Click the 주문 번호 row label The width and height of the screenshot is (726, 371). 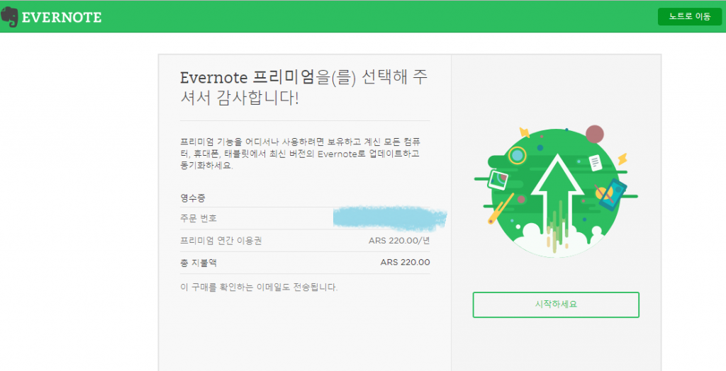coord(199,218)
